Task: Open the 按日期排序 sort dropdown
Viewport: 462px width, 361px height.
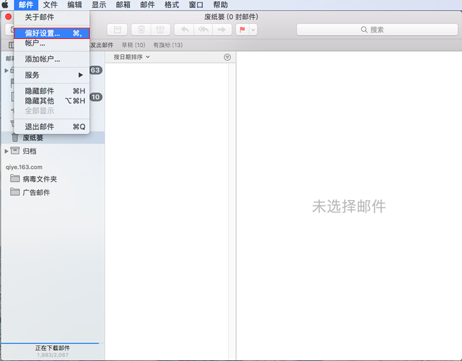Action: click(x=132, y=57)
